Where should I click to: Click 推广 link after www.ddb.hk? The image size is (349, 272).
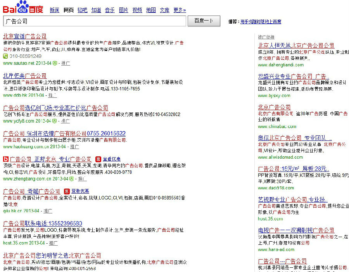[52, 95]
